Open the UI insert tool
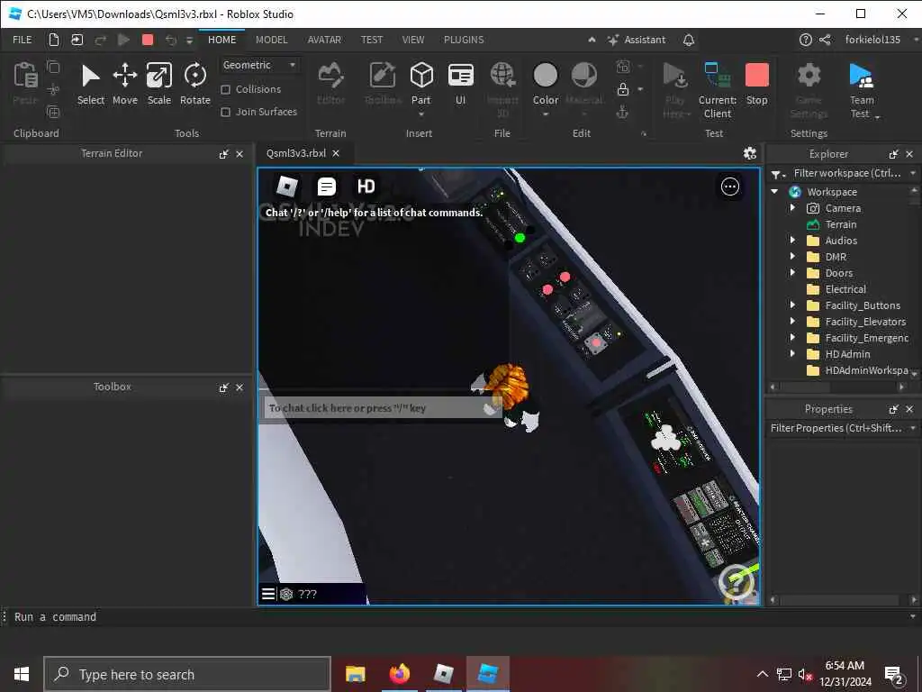Image resolution: width=922 pixels, height=692 pixels. tap(460, 84)
